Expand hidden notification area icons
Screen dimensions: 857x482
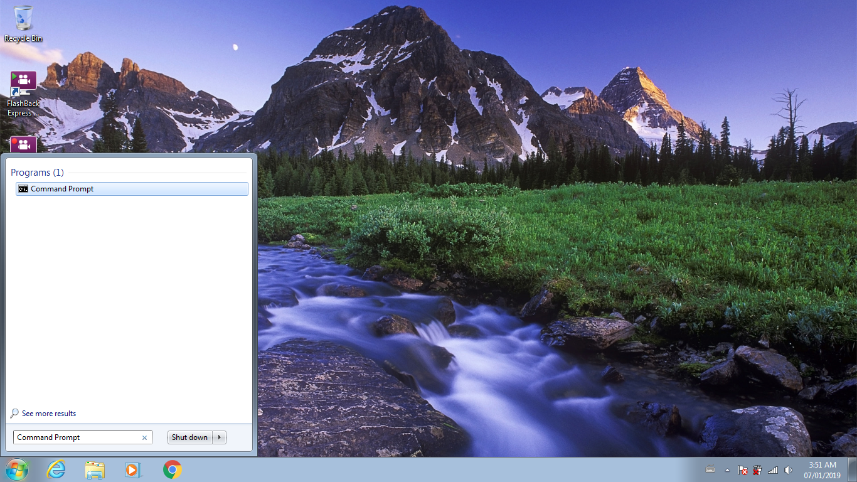coord(727,469)
